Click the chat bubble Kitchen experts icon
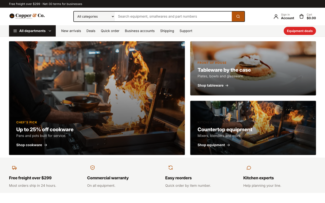The height and width of the screenshot is (203, 325). 249,168
